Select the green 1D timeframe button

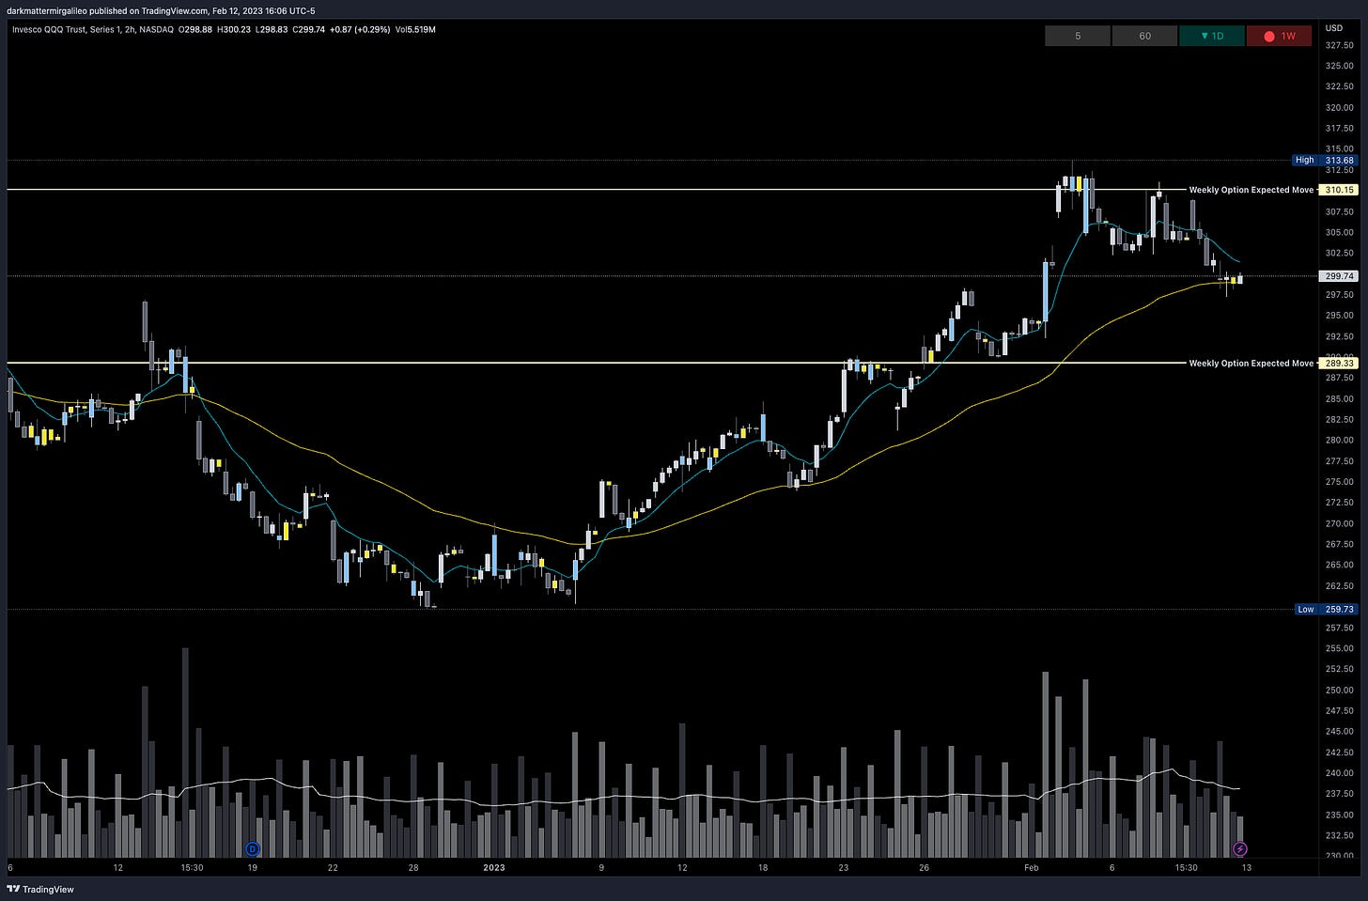1212,36
